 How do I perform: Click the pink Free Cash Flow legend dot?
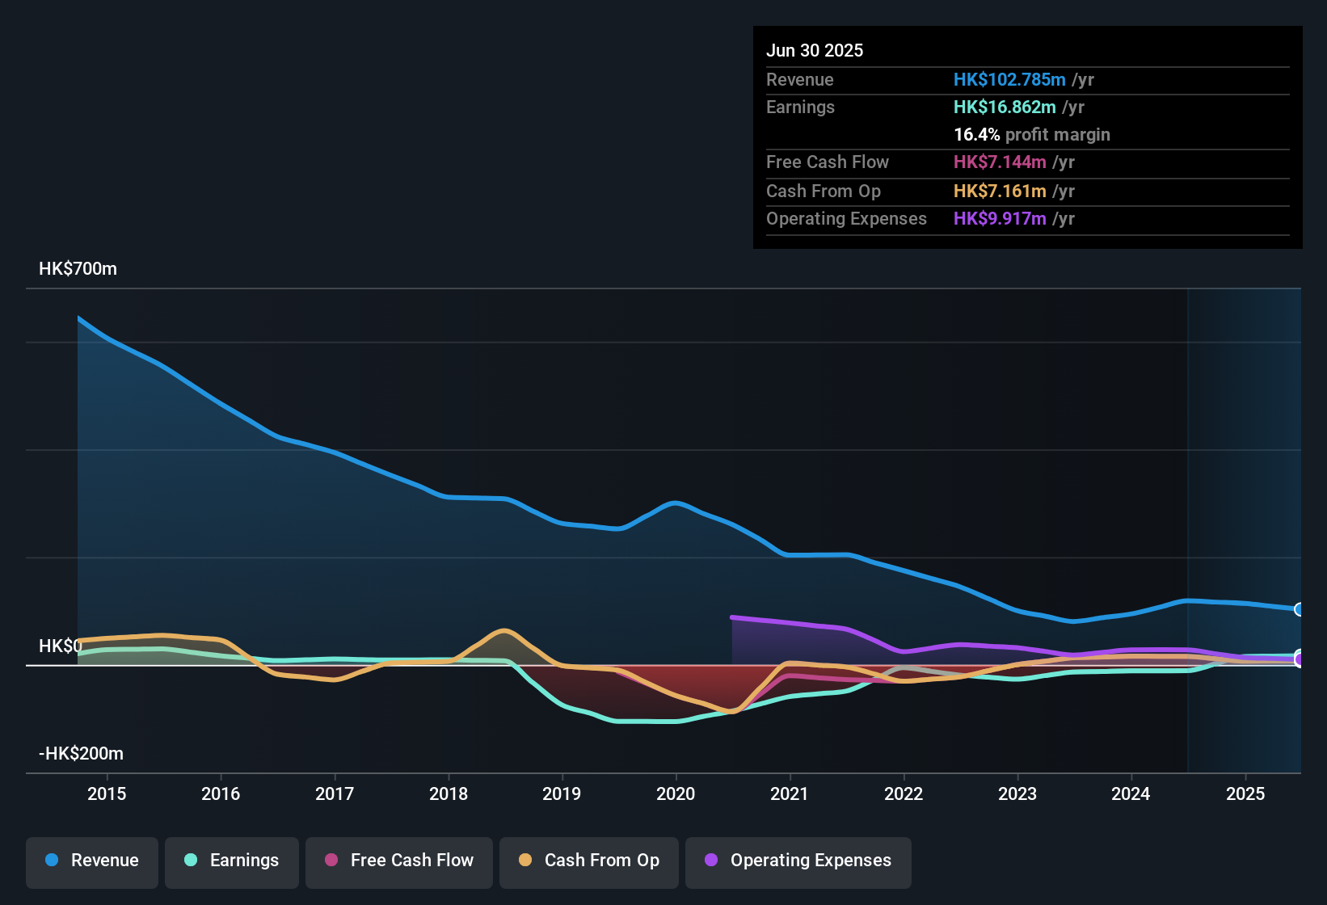(331, 861)
